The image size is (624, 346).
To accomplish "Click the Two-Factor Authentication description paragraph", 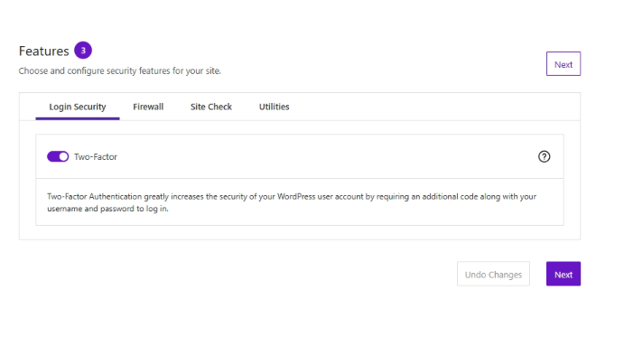I will (x=292, y=202).
